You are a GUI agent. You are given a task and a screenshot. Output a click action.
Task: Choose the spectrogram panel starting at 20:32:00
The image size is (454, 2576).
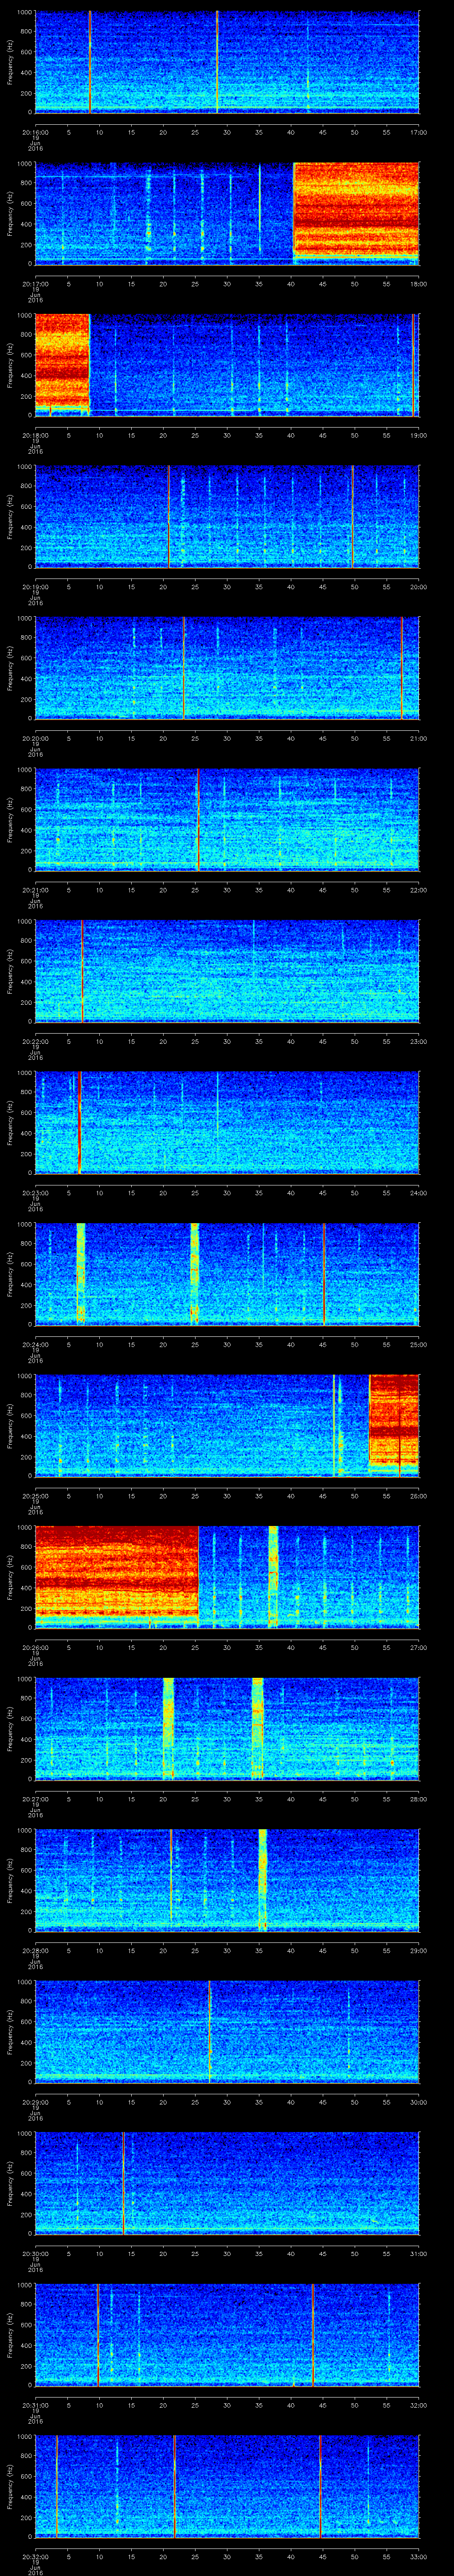227,2486
